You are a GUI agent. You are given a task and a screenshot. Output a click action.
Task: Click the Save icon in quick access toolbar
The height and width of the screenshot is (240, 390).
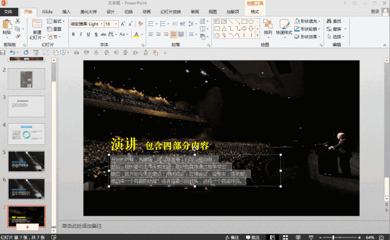(2, 52)
